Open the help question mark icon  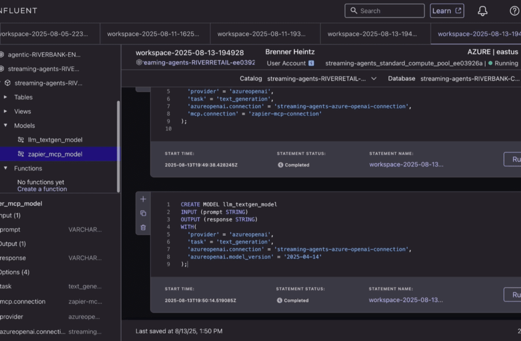[514, 11]
